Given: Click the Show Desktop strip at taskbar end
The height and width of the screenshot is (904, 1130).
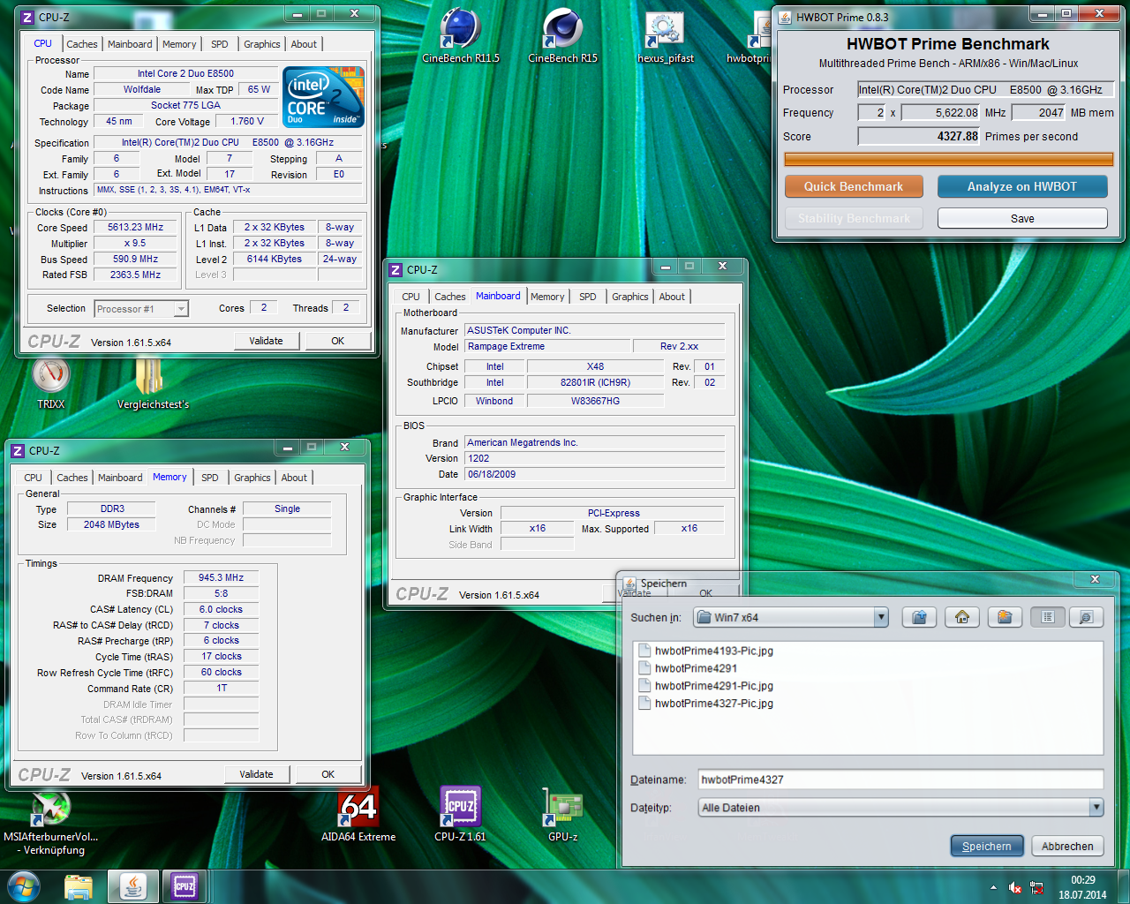Looking at the screenshot, I should pyautogui.click(x=1123, y=886).
